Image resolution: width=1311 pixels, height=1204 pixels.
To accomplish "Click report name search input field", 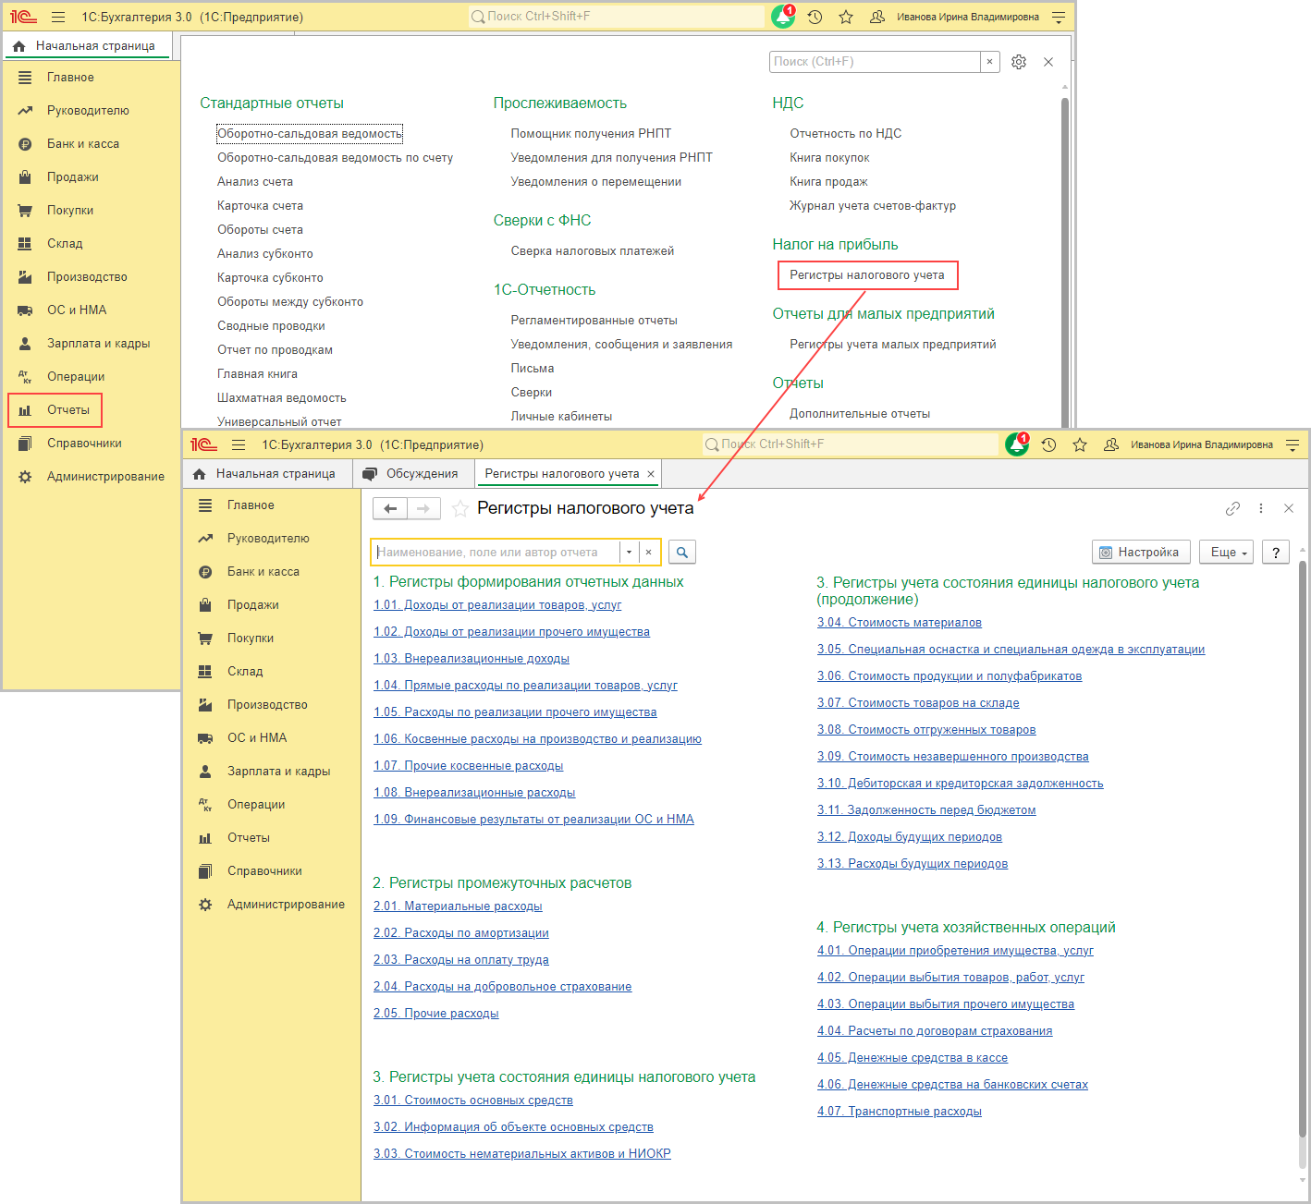I will click(x=496, y=552).
